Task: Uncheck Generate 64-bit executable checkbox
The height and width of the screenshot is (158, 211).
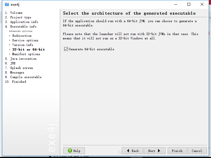Action: (x=66, y=49)
